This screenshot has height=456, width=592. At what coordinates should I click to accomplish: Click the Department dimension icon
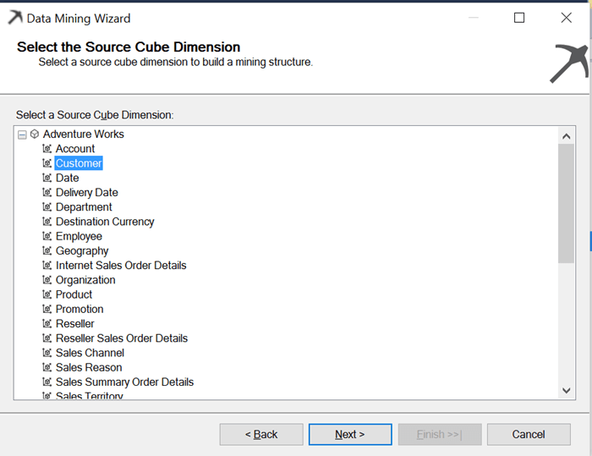[47, 206]
